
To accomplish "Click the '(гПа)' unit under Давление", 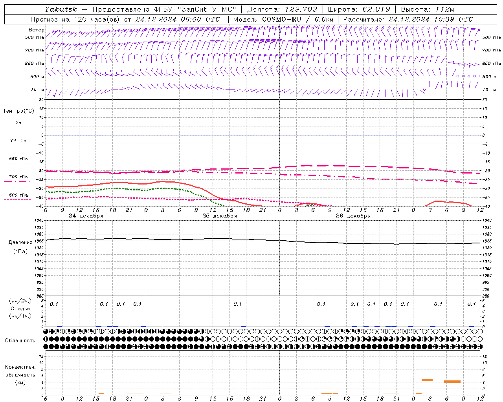I will coord(20,252).
